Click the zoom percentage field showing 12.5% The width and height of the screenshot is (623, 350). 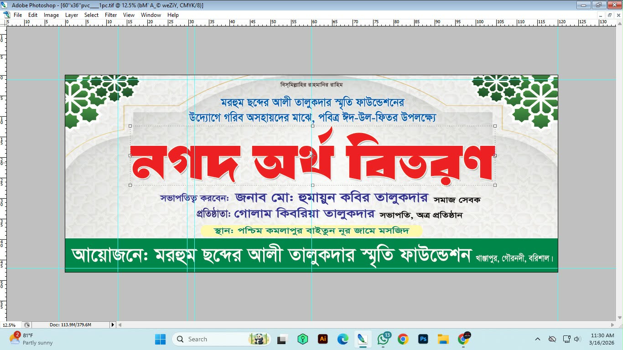point(9,325)
